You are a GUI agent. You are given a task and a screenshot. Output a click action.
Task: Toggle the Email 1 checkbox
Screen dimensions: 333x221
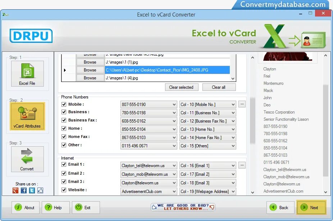pos(64,164)
